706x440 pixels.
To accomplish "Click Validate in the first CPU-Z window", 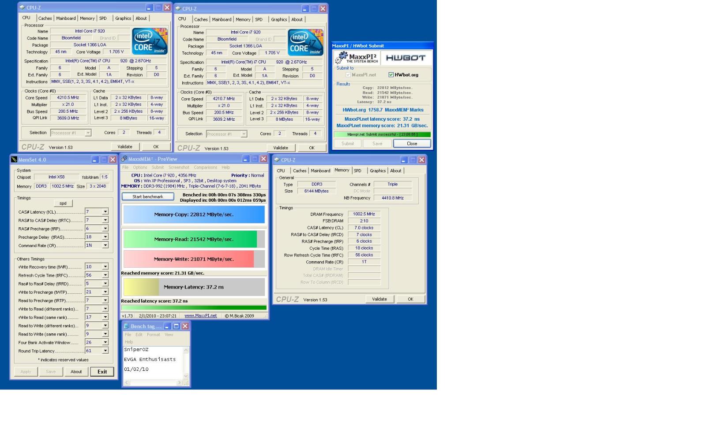I will [x=125, y=147].
